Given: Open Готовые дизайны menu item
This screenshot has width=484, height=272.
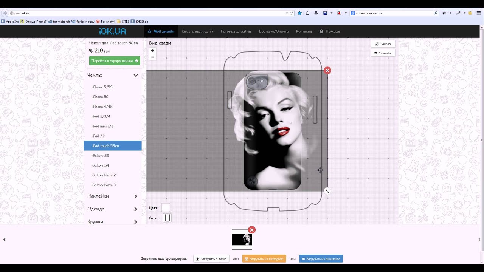Looking at the screenshot, I should (x=236, y=31).
